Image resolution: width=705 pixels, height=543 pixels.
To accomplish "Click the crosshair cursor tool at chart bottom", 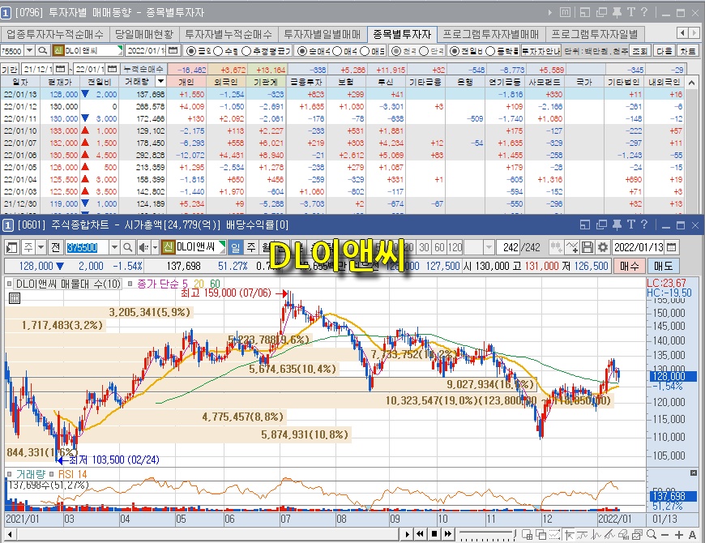I will click(x=569, y=534).
